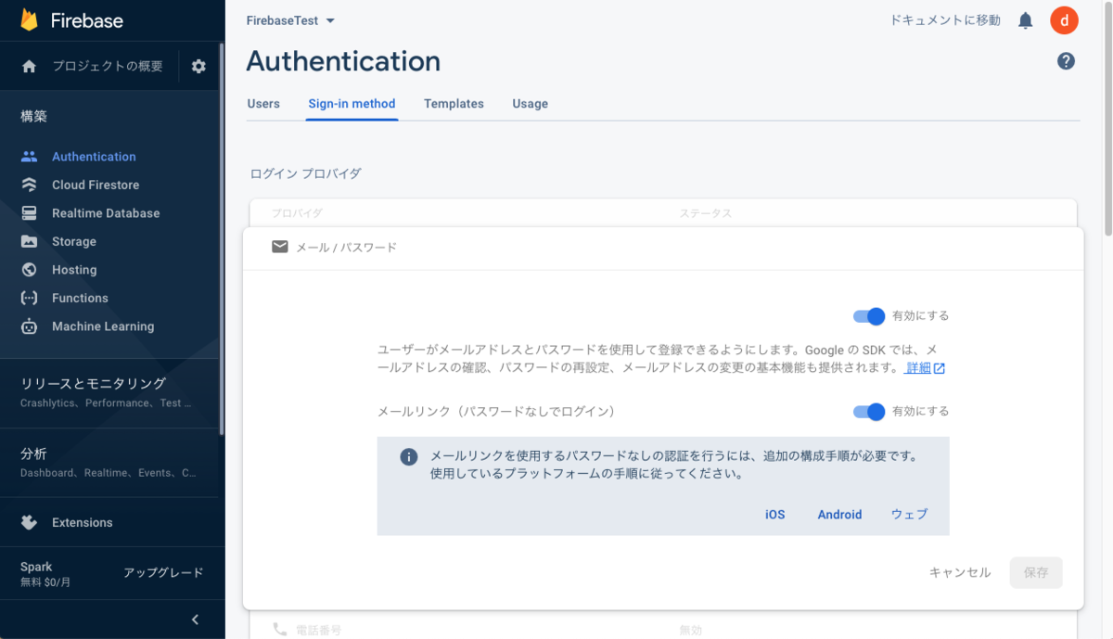Open the Android setup instructions link

pos(839,515)
